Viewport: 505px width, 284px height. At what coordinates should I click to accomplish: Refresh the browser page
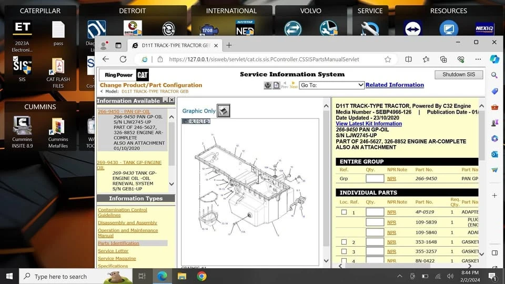123,59
